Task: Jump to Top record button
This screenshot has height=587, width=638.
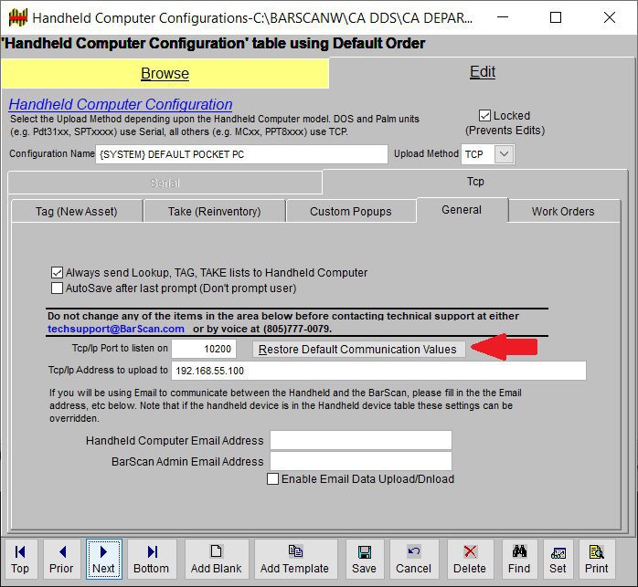Action: pyautogui.click(x=20, y=559)
